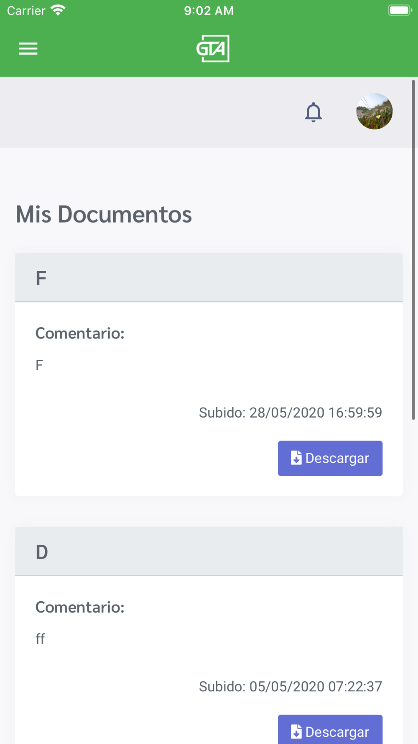Click the download file icon for document F
This screenshot has height=744, width=418.
296,458
